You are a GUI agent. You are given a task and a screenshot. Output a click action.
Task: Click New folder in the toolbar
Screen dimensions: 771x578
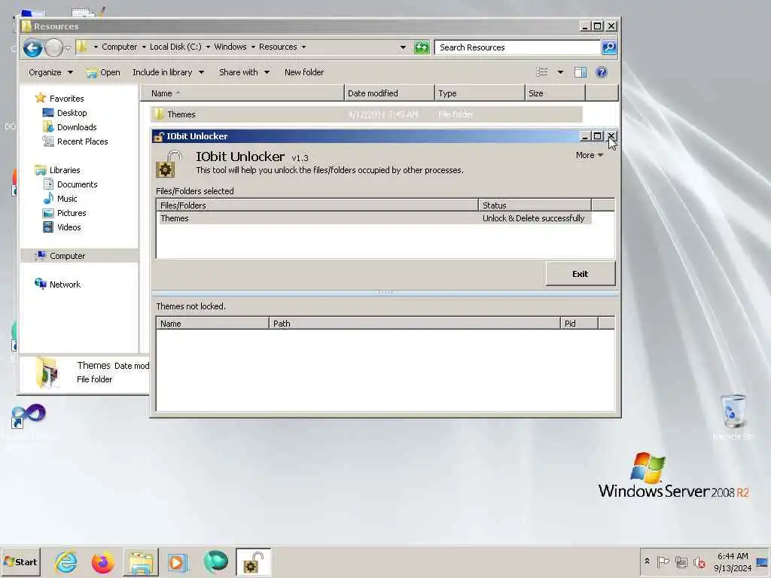[x=304, y=72]
